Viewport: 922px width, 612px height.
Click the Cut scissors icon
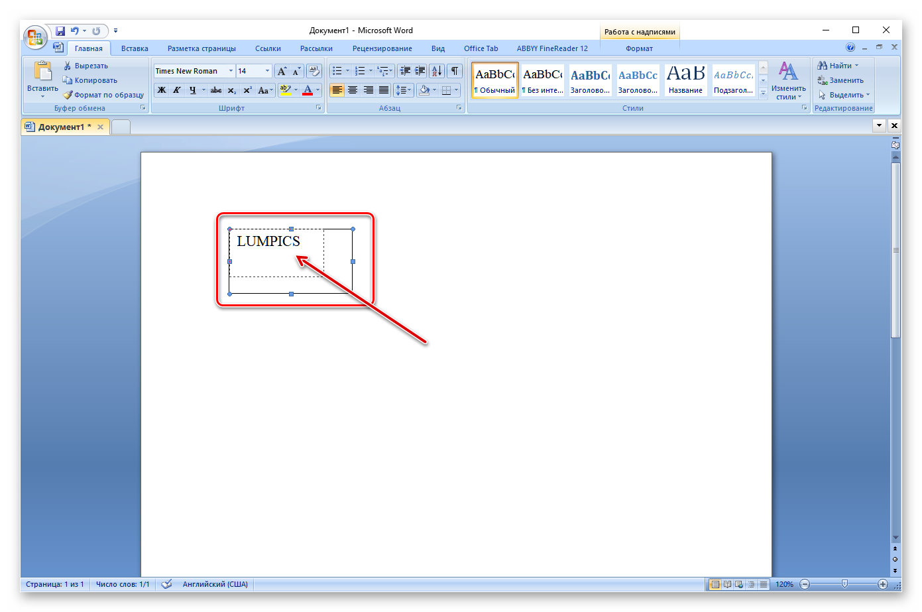pyautogui.click(x=68, y=66)
